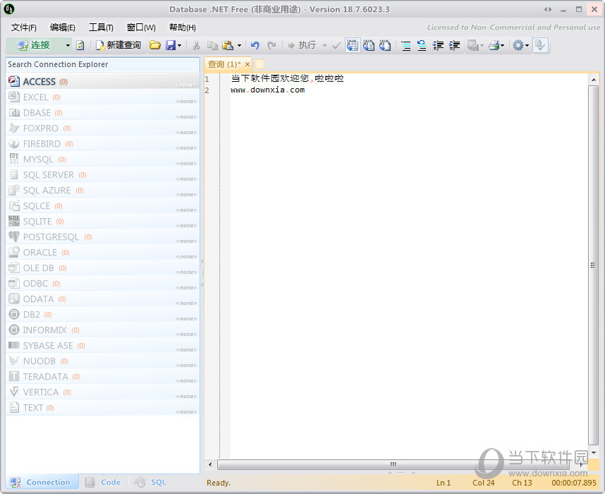Click the Search Connection Explorer field
Screen dimensions: 605x494
[x=103, y=64]
